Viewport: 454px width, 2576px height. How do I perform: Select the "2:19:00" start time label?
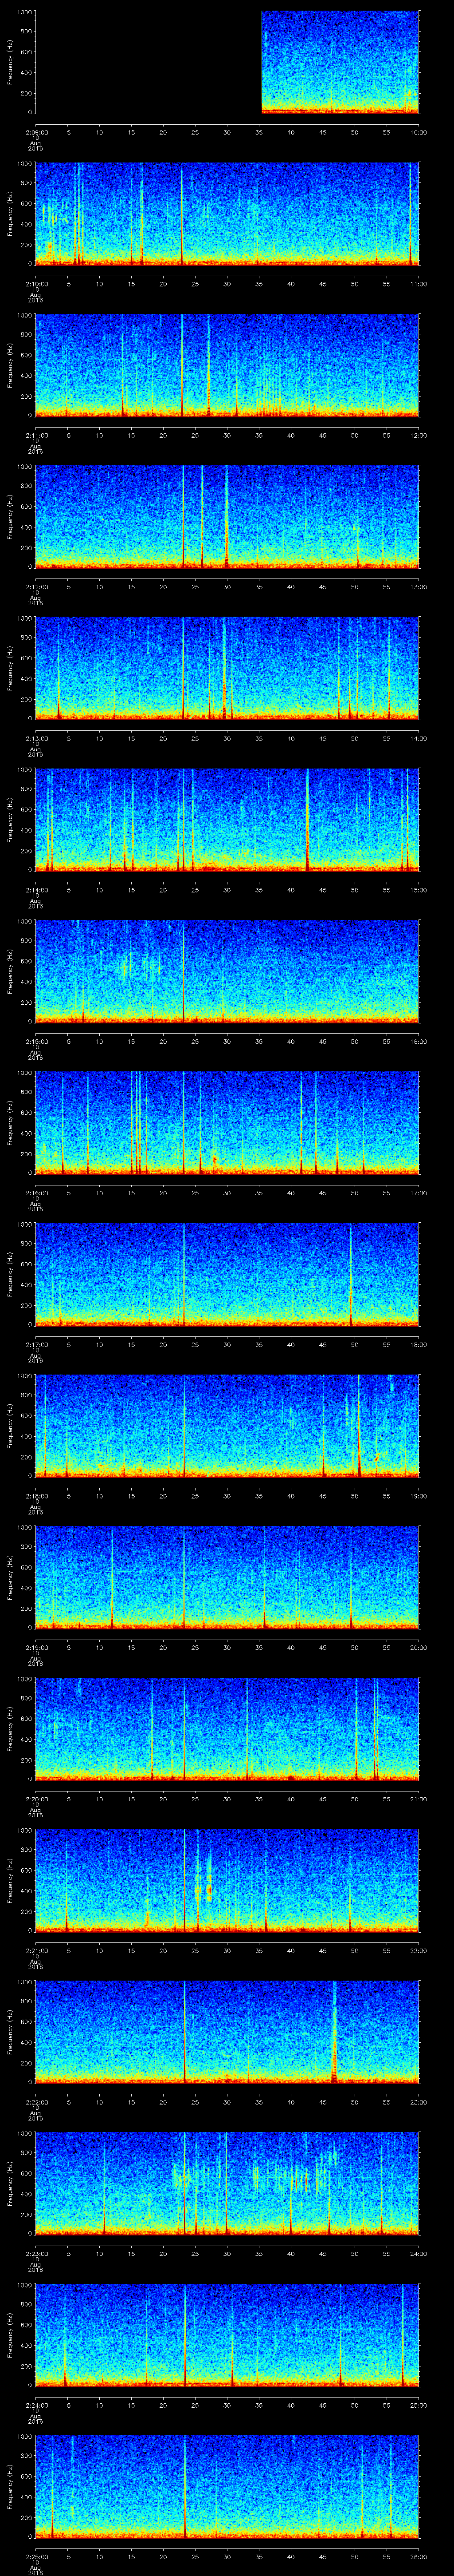point(36,1647)
